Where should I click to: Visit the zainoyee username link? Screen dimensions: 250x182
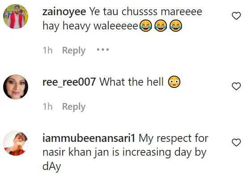[x=64, y=12]
